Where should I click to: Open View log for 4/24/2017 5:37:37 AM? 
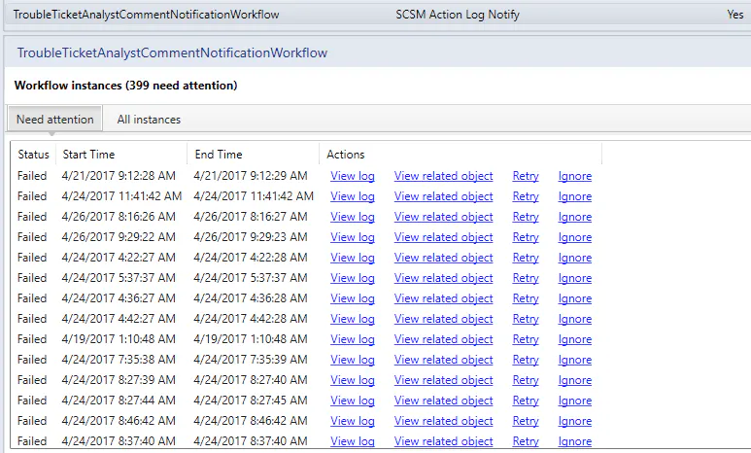tap(353, 278)
